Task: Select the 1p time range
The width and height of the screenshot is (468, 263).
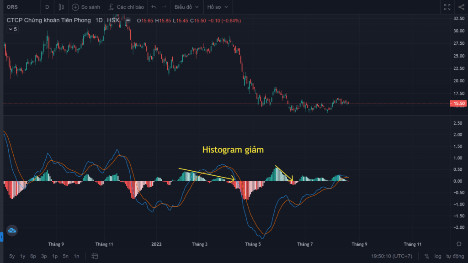Action: click(x=55, y=256)
